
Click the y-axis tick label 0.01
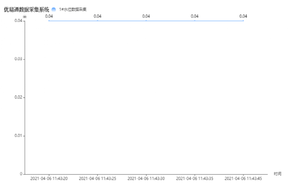tap(18, 136)
